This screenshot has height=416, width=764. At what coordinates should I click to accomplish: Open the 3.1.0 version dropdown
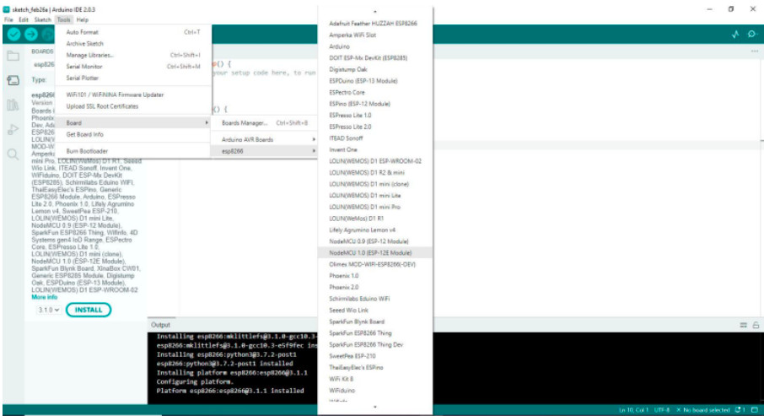coord(49,311)
